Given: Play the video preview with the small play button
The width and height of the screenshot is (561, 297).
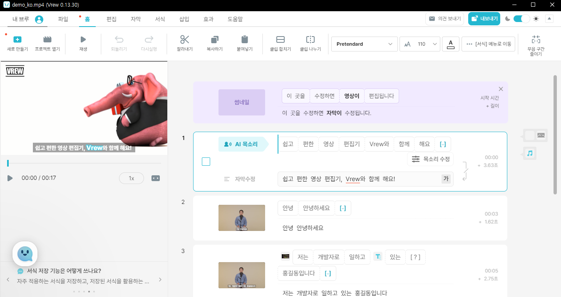Looking at the screenshot, I should tap(10, 178).
